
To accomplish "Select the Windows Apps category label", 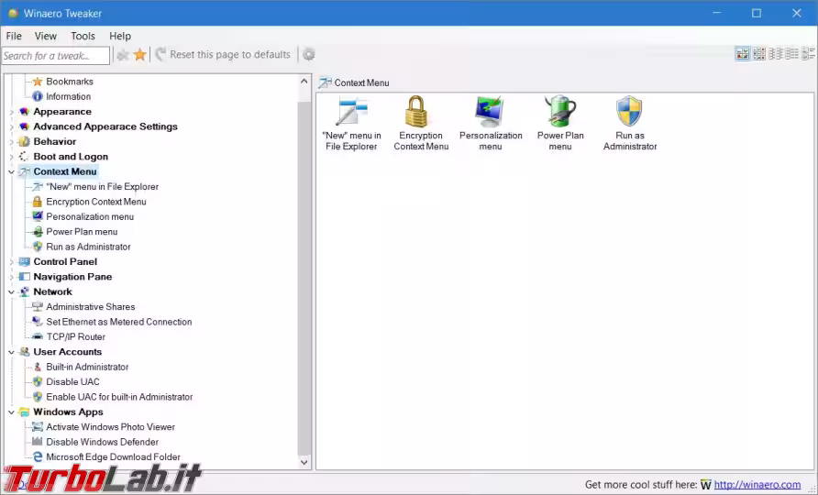I will [69, 412].
